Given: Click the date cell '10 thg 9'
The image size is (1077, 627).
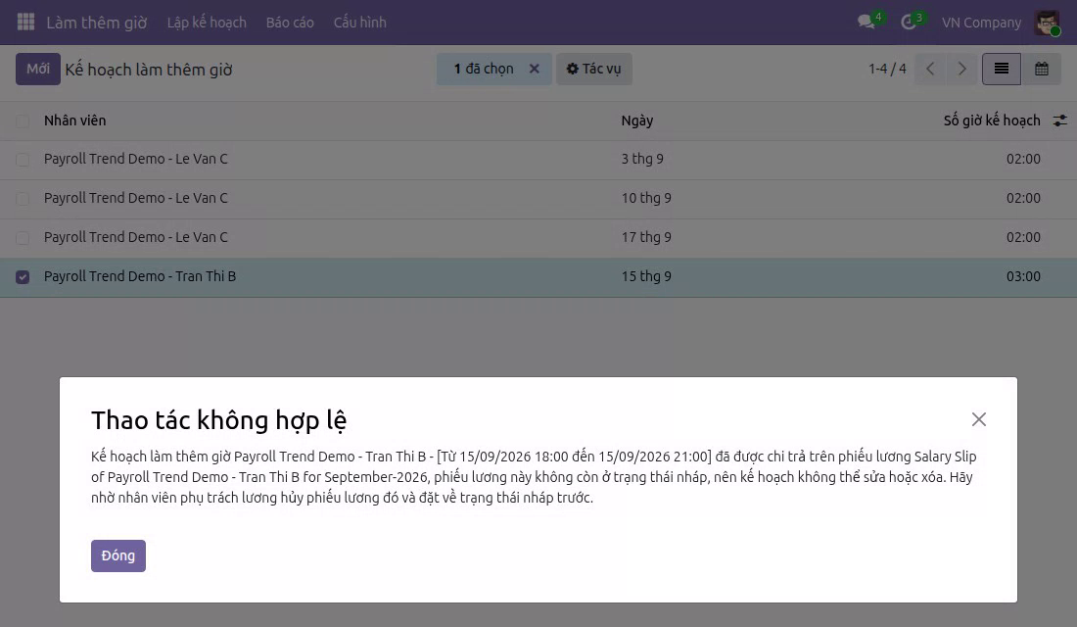Looking at the screenshot, I should click(646, 198).
